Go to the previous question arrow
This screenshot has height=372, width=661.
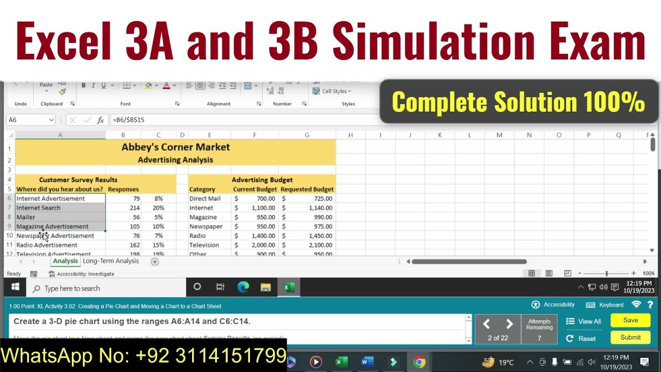[x=486, y=324]
